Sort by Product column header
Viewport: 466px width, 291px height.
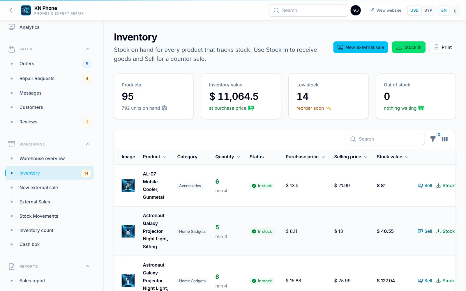[x=155, y=157]
